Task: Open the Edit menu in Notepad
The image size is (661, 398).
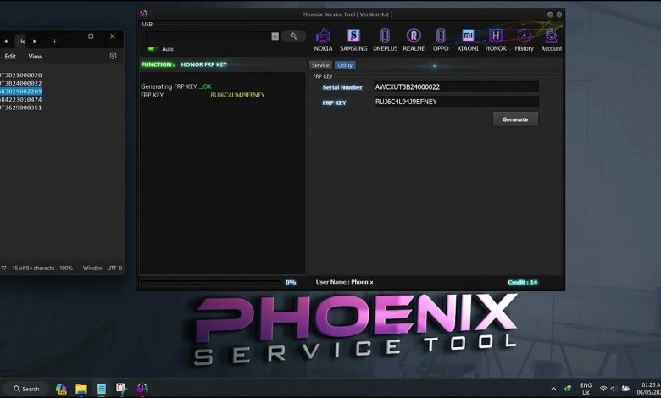Action: (10, 57)
